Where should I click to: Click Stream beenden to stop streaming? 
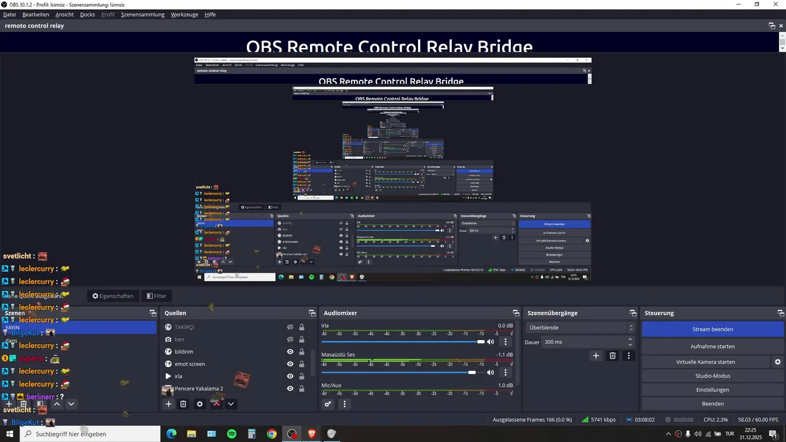pyautogui.click(x=712, y=329)
